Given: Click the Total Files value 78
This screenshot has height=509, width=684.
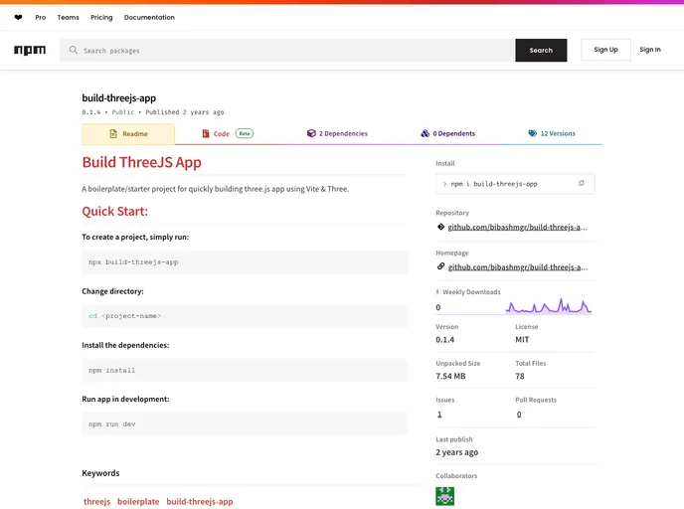Looking at the screenshot, I should click(520, 376).
